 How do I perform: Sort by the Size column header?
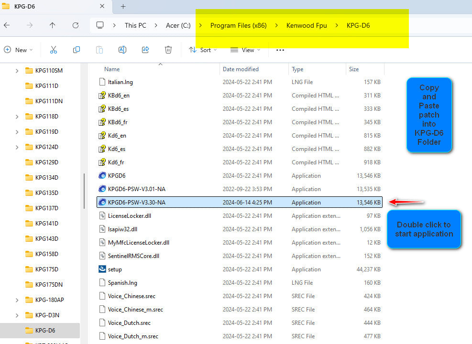pos(354,69)
